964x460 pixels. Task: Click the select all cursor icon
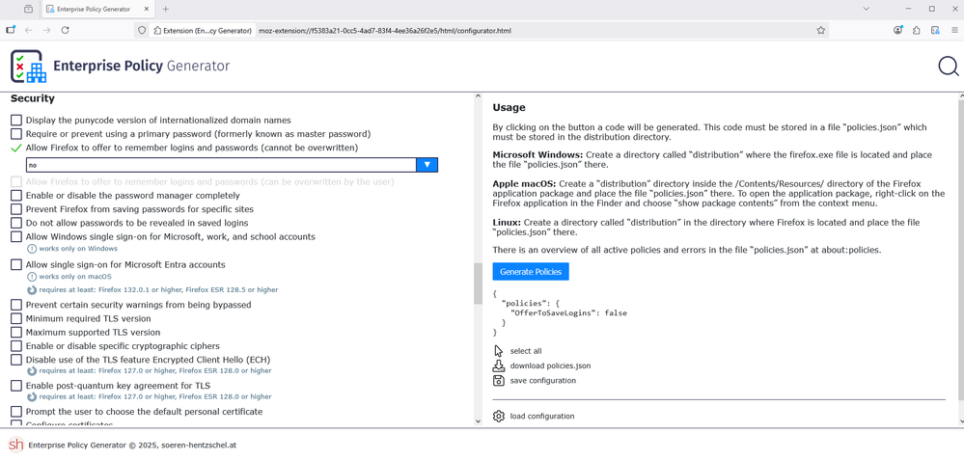point(499,351)
